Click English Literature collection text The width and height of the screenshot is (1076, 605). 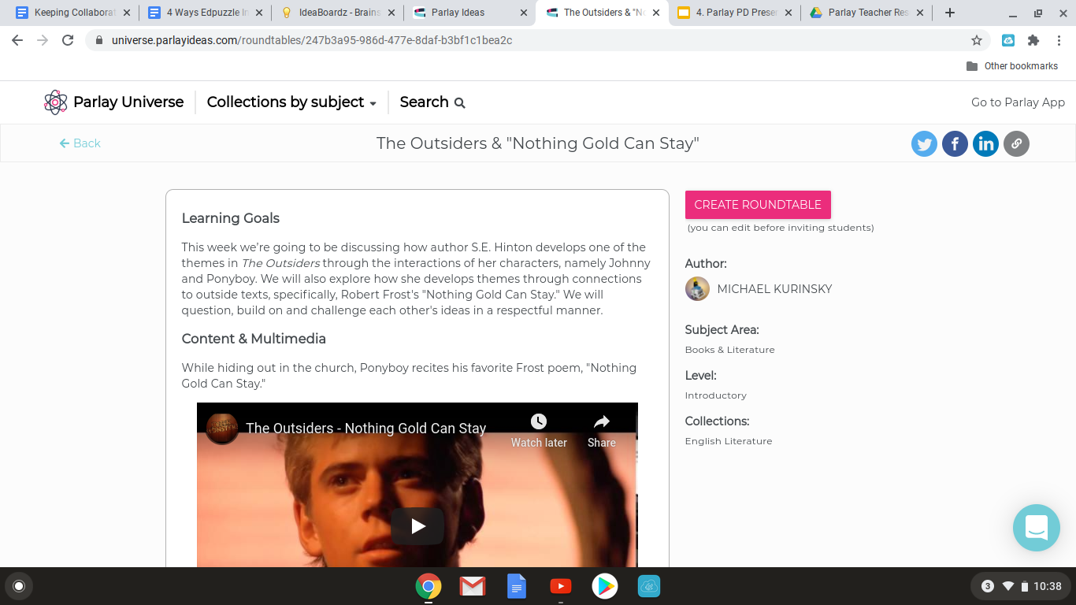[729, 441]
